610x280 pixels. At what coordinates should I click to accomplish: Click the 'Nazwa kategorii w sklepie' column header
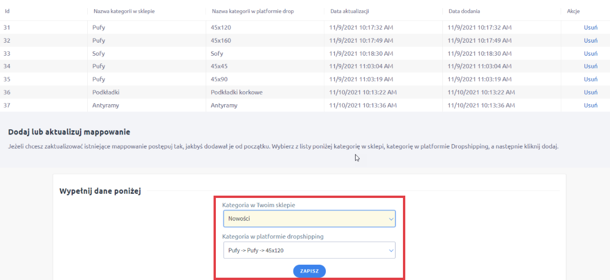click(x=124, y=11)
